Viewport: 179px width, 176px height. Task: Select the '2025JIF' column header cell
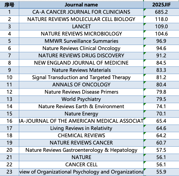point(161,5)
